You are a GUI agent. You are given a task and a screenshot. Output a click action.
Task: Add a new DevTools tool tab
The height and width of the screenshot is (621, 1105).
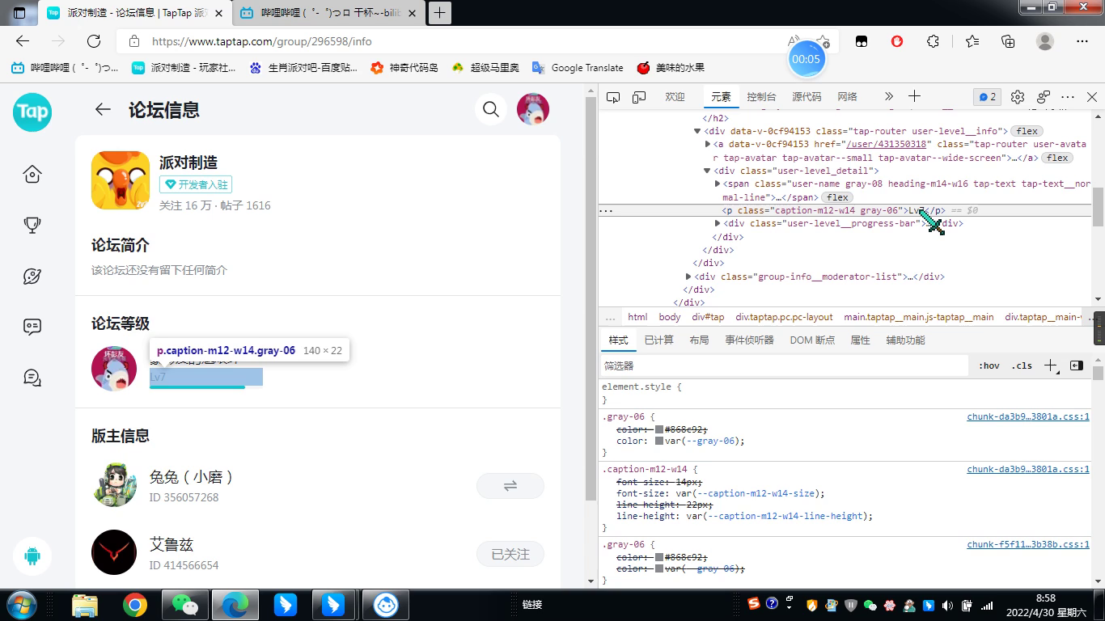pos(915,96)
